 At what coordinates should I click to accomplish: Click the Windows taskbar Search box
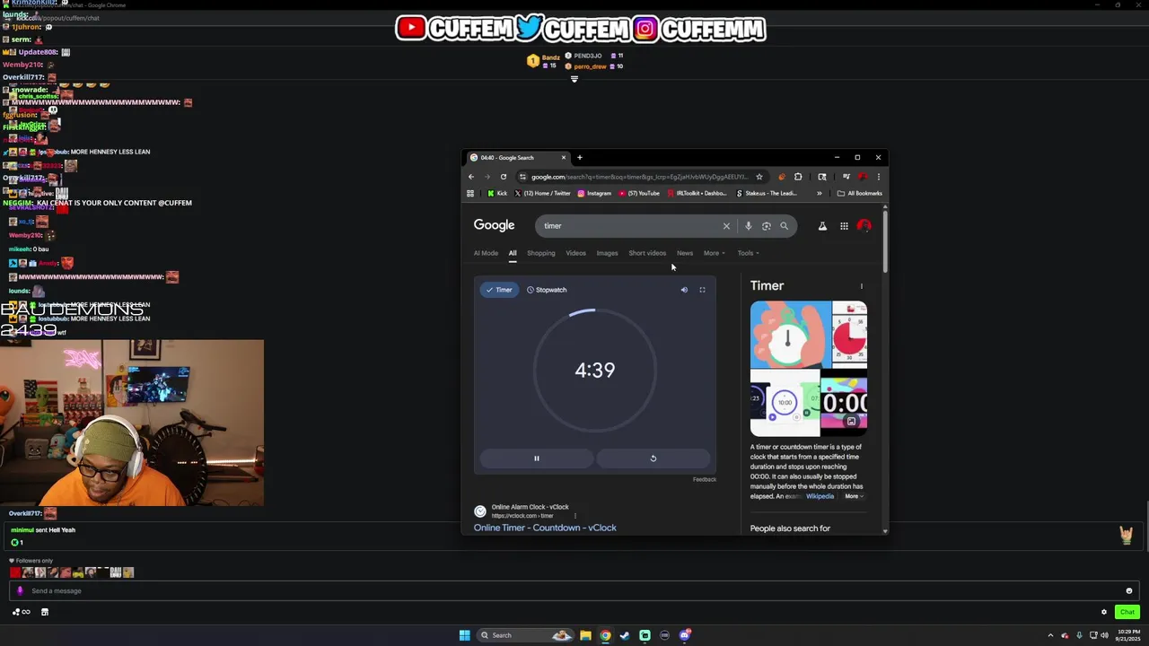(526, 635)
